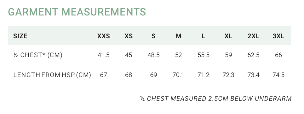Screen dimensions: 304x114
Task: Click length value 74.5 for 3XL
Action: pos(278,75)
